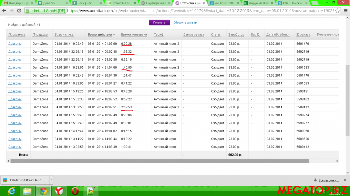
Task: Open Драконы link in row with 05.01.2014 01:03:09
Action: pyautogui.click(x=15, y=44)
